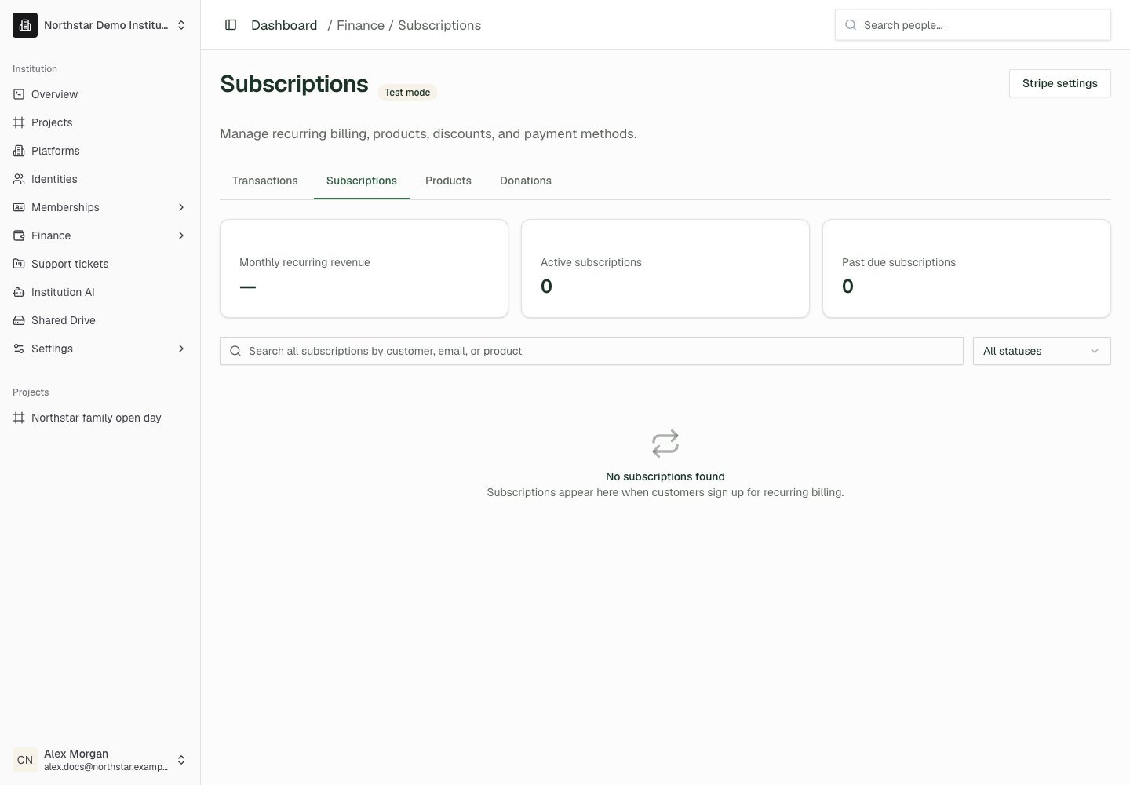
Task: Click the magnifier icon in Search people
Action: 851,25
